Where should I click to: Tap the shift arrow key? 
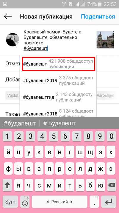(x=7, y=185)
